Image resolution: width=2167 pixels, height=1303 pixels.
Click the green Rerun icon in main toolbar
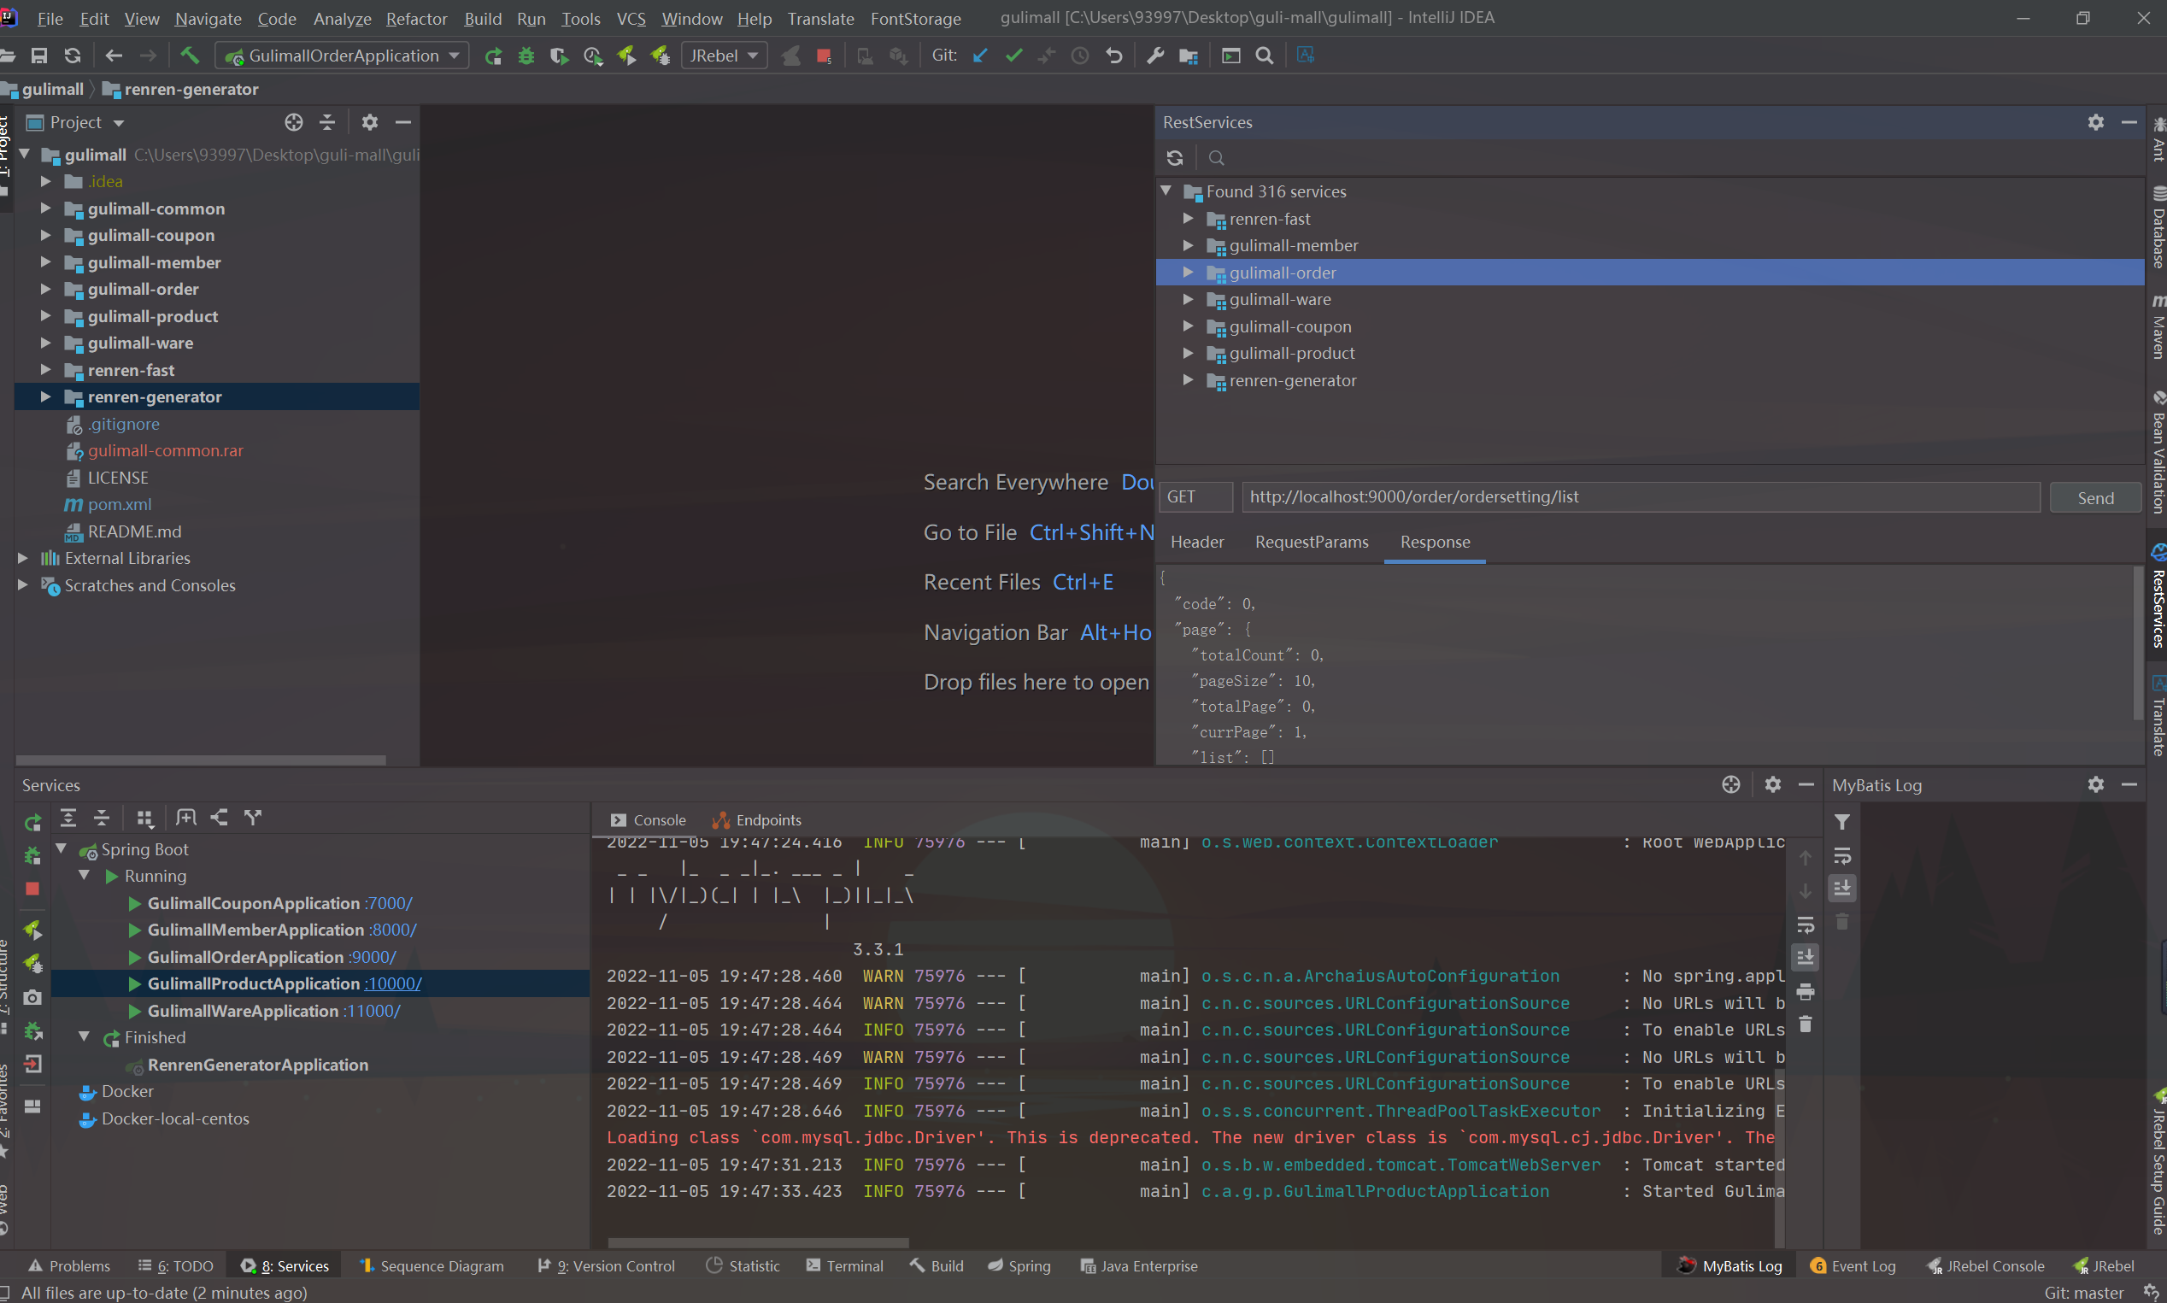[x=493, y=56]
